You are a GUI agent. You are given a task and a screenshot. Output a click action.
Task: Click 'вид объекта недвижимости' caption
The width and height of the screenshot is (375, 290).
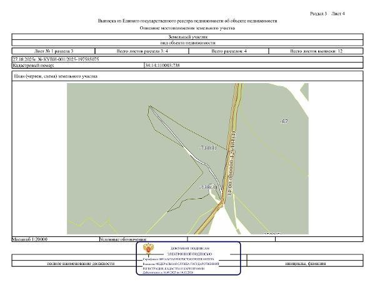coord(187,42)
